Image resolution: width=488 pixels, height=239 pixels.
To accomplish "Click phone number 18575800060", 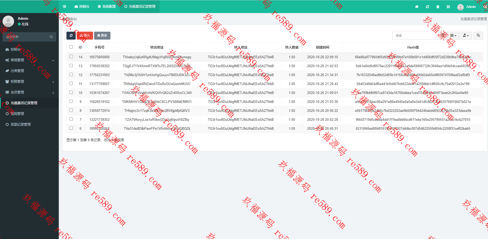I will (x=99, y=57).
